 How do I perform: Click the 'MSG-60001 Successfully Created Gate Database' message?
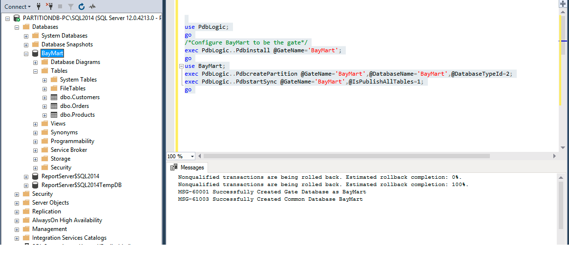tap(272, 192)
